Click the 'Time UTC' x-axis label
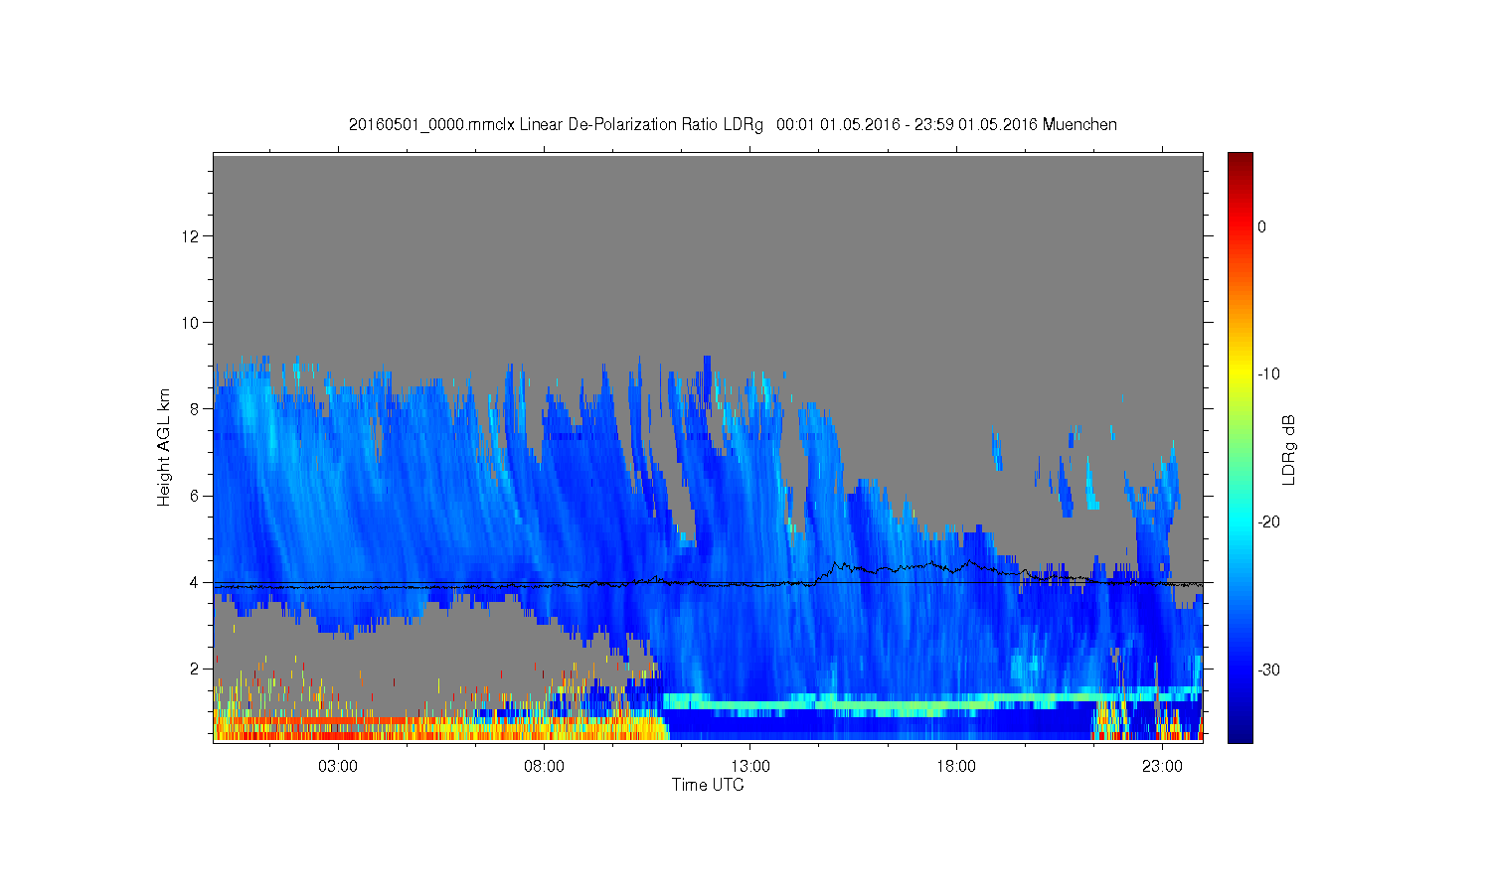 pyautogui.click(x=708, y=785)
